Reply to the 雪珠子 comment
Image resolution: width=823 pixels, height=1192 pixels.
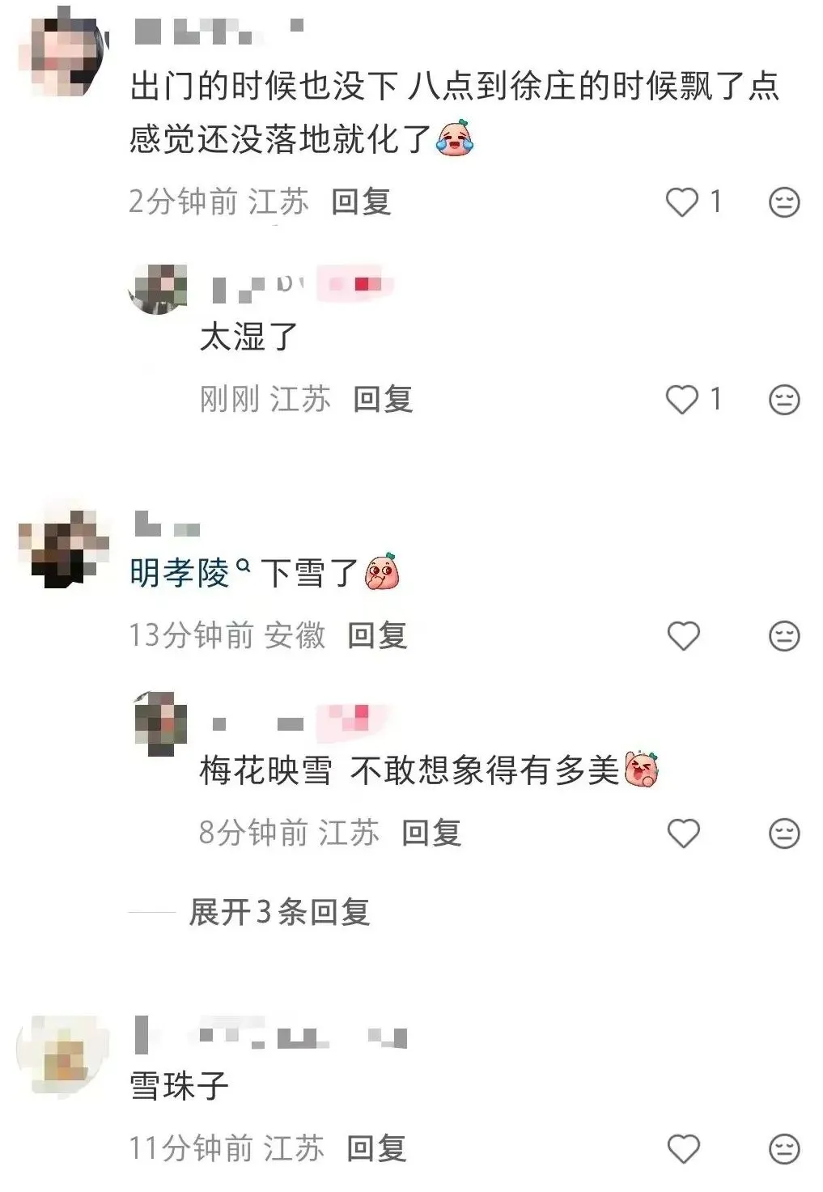pyautogui.click(x=376, y=1149)
